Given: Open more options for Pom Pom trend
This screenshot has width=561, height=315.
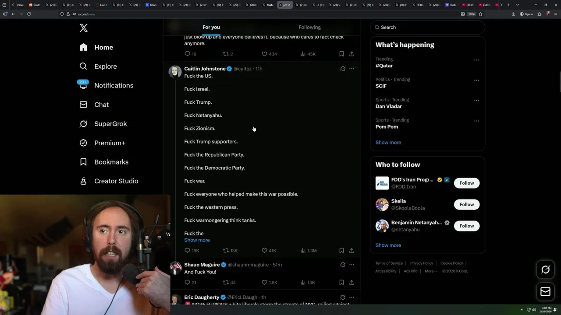Looking at the screenshot, I should coord(476,121).
